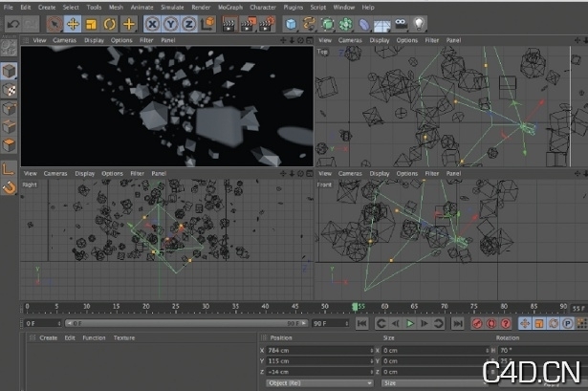Click the Position X field 784 cm
Image resolution: width=588 pixels, height=391 pixels.
319,351
